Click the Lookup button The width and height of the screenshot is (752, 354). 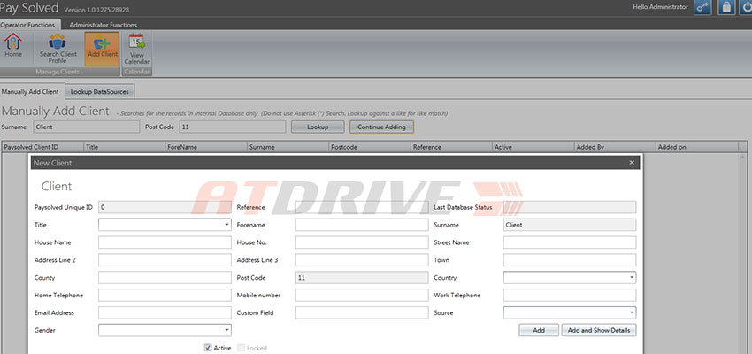(318, 127)
